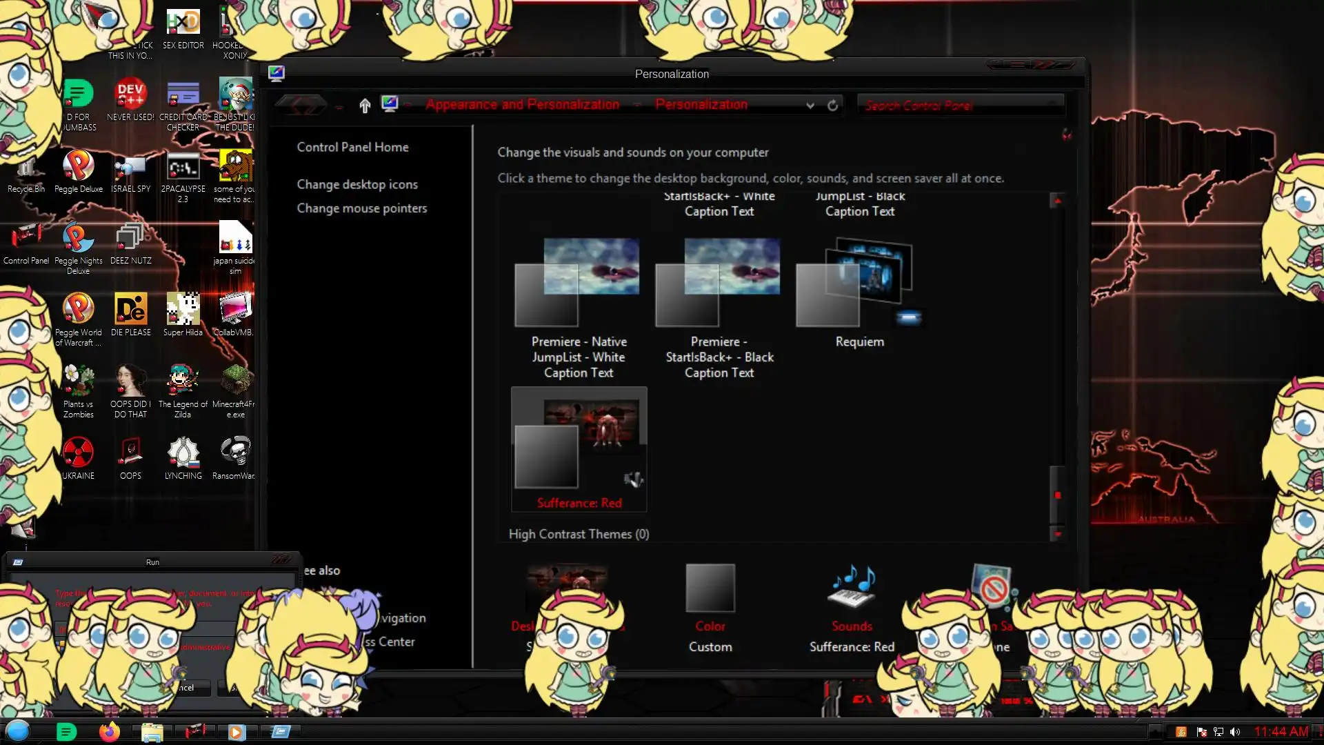Click the Search Control Panel field
Screen dimensions: 1324x745
coord(952,106)
